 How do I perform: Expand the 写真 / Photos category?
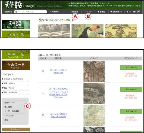[8, 84]
